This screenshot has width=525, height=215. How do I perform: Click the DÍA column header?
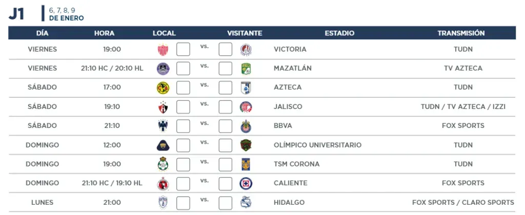(42, 33)
